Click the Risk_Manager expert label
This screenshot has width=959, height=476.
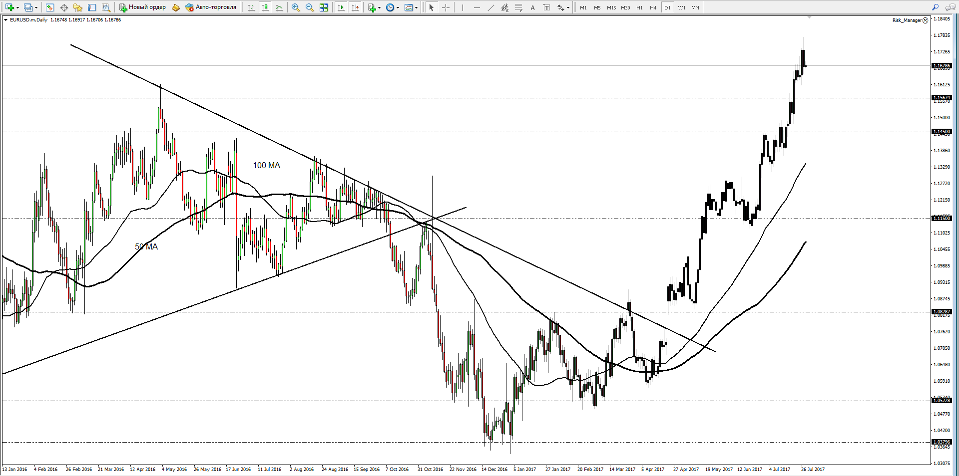(x=907, y=20)
